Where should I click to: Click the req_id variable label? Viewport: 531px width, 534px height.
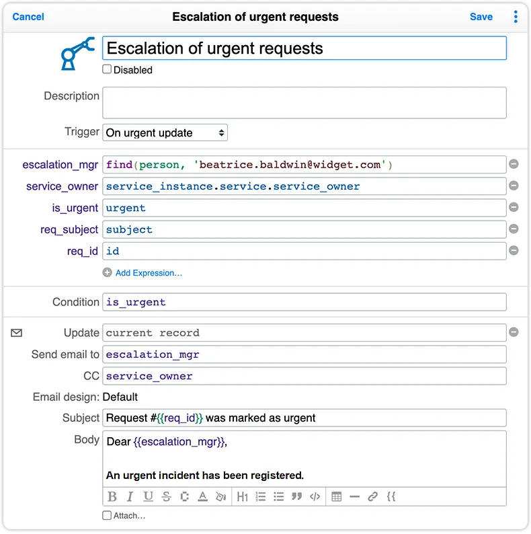point(83,252)
